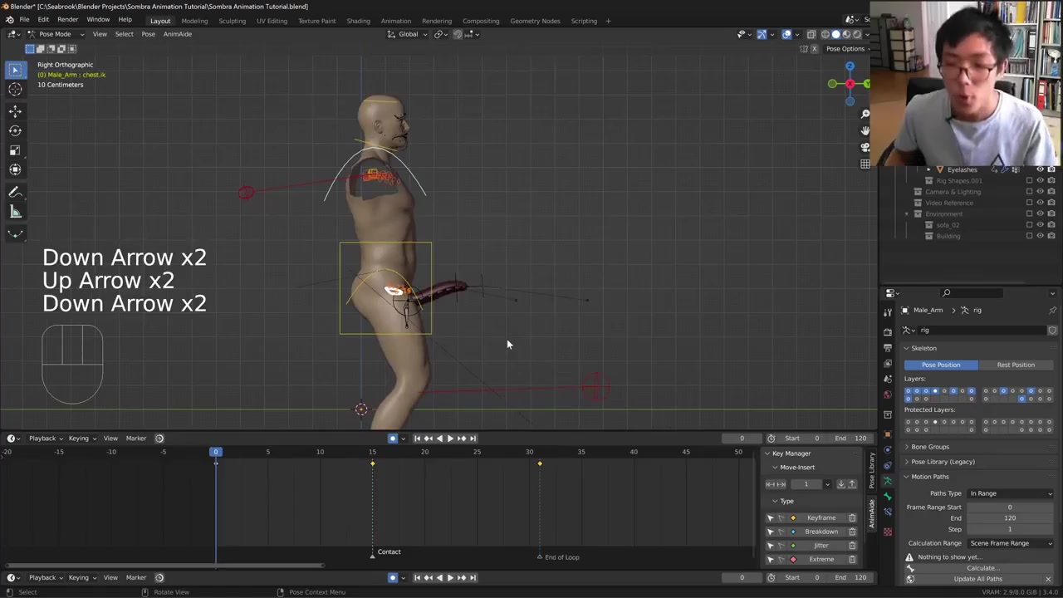Toggle visibility of Video Reference collection
The image size is (1063, 598).
pyautogui.click(x=1040, y=203)
